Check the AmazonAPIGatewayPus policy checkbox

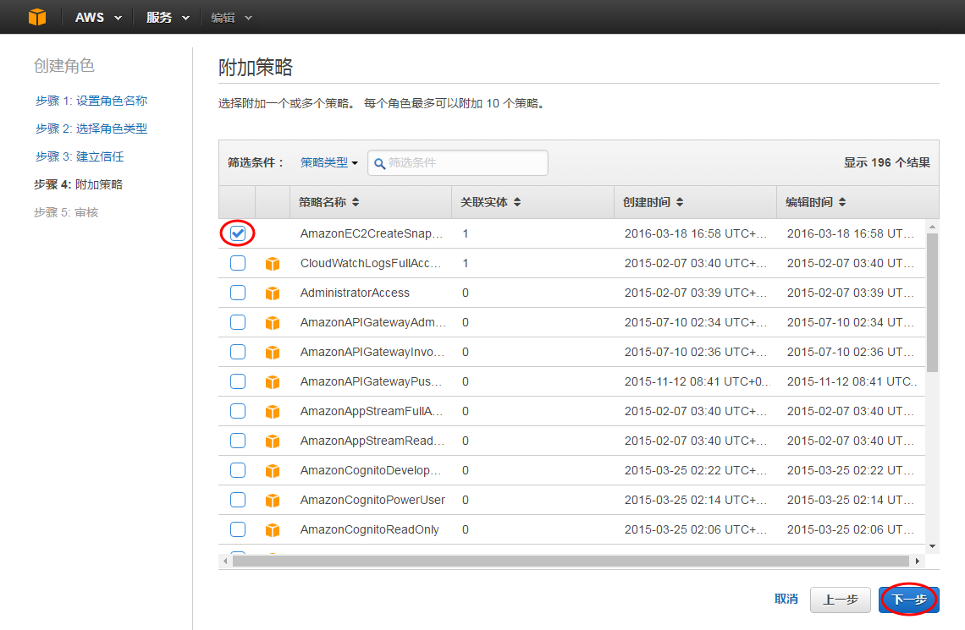click(x=238, y=381)
